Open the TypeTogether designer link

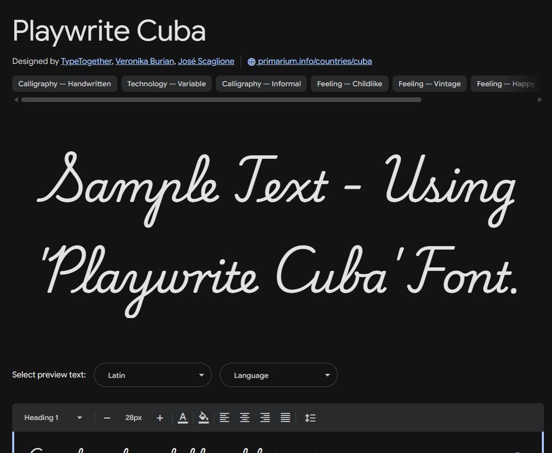(86, 61)
